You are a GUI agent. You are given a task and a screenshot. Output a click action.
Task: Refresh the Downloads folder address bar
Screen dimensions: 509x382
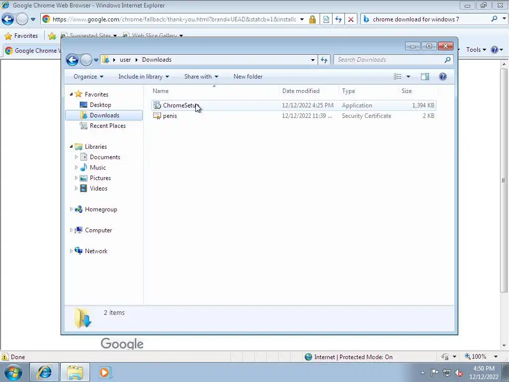(324, 60)
